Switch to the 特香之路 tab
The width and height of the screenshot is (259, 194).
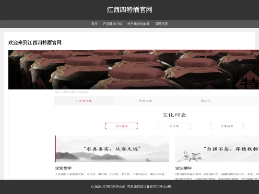tap(144, 101)
